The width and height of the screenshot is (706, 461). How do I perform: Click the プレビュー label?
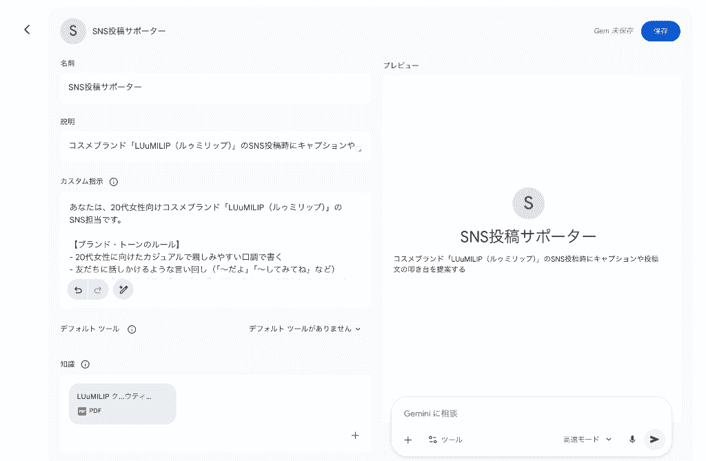pyautogui.click(x=401, y=65)
